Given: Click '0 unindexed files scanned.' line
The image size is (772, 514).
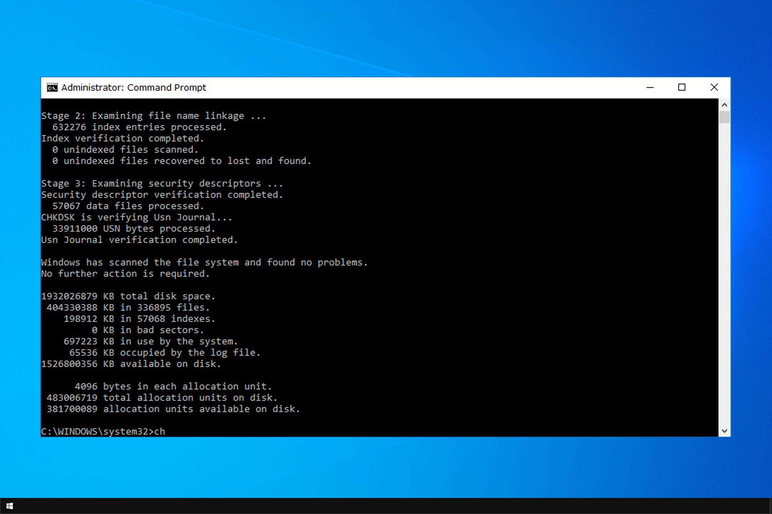Looking at the screenshot, I should (125, 150).
